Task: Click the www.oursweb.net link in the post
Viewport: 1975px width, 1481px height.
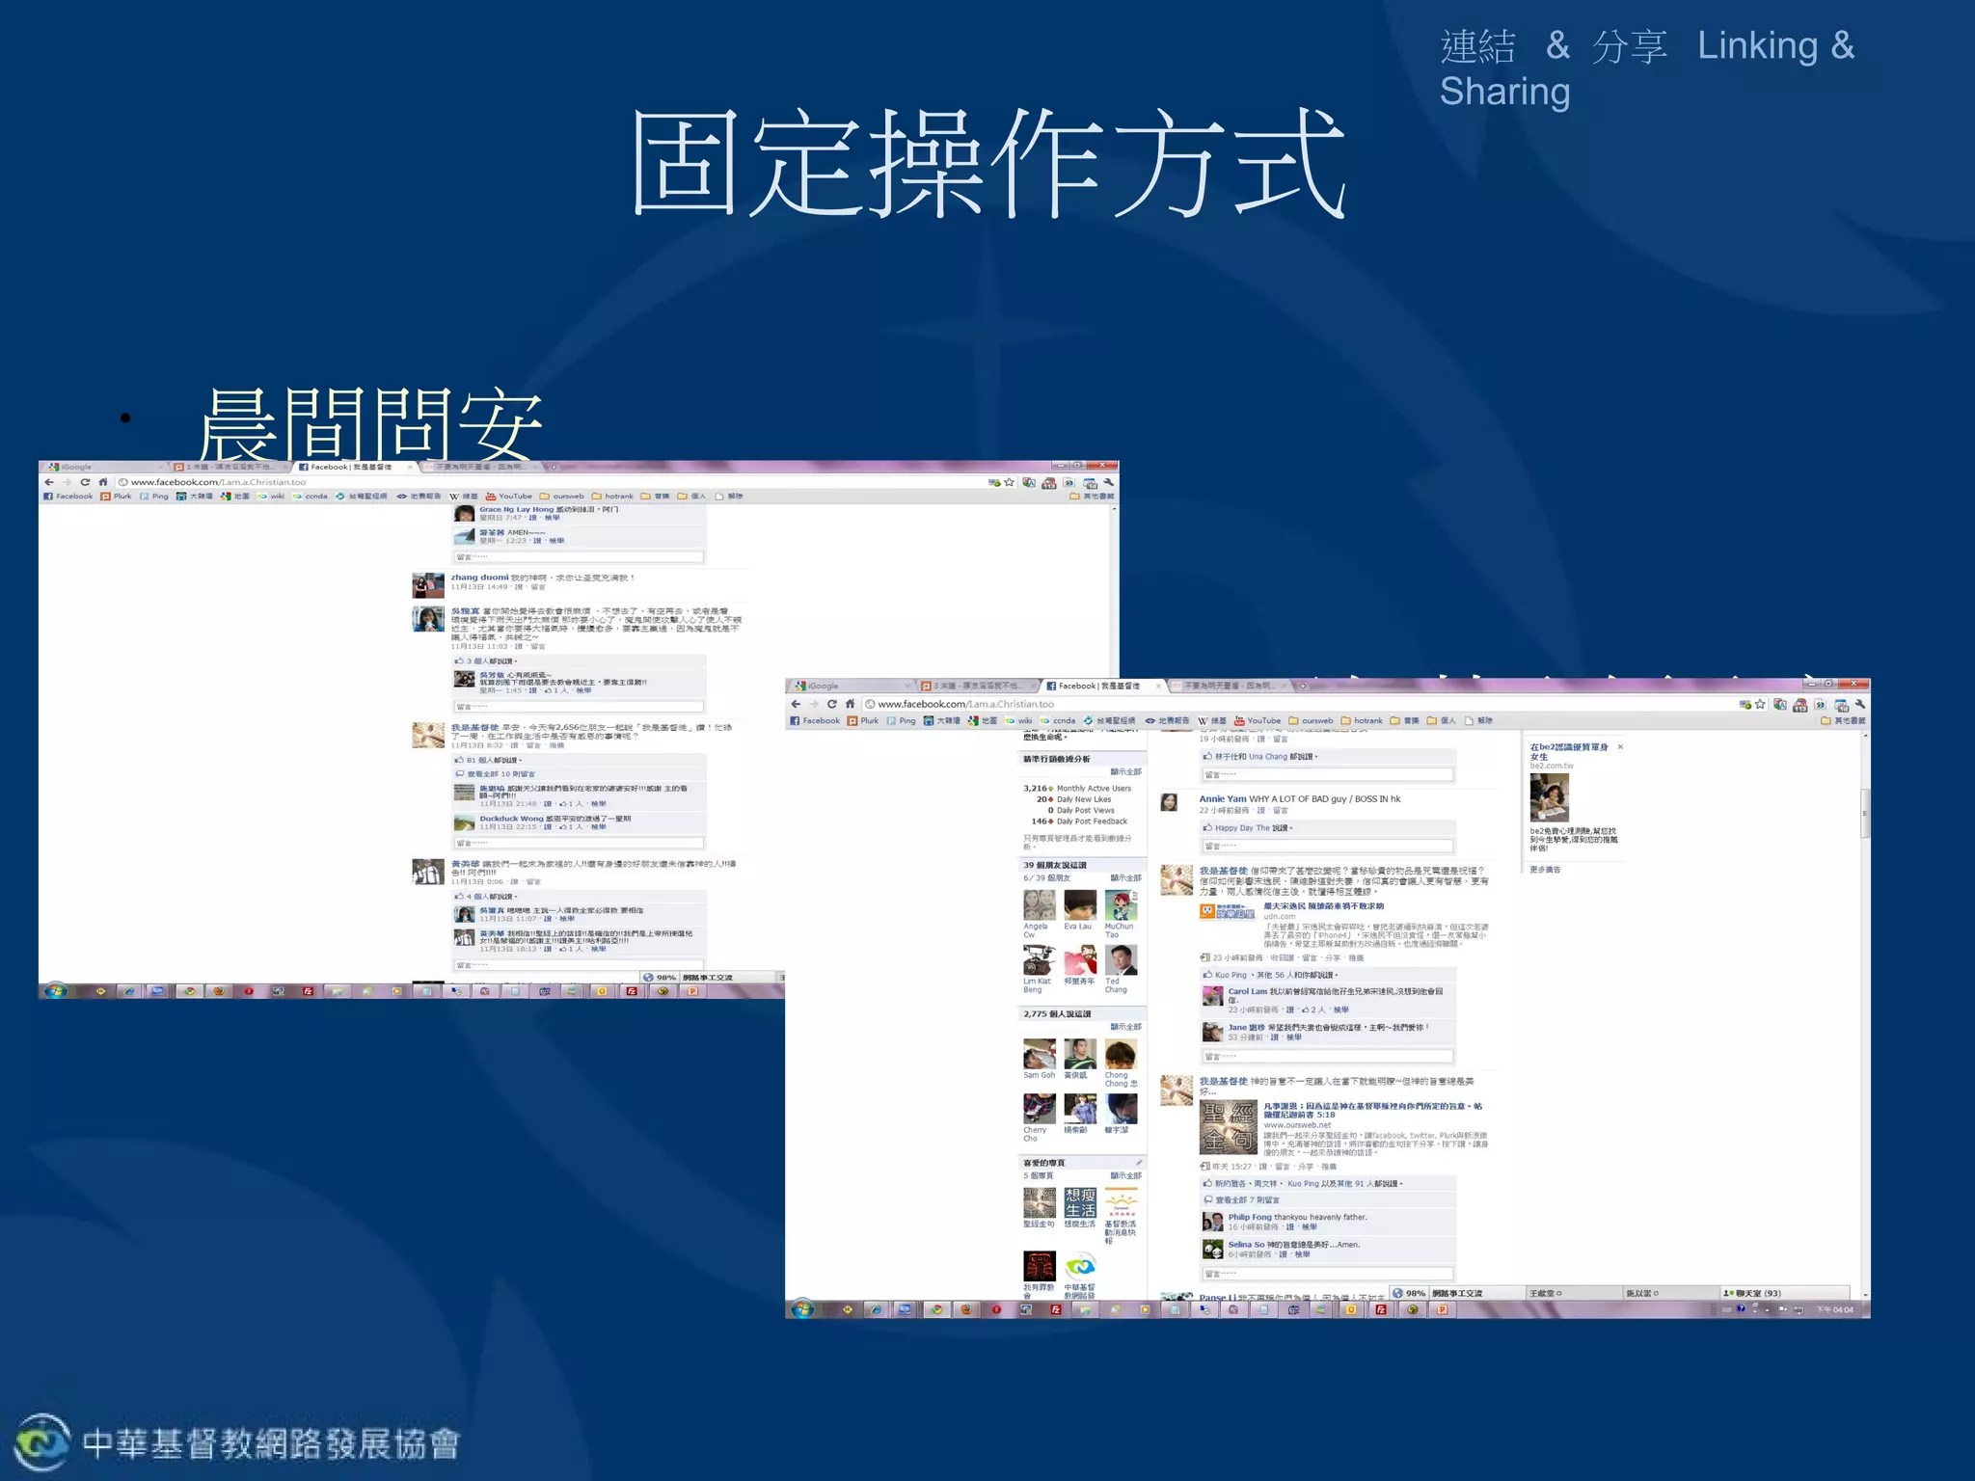Action: click(x=1297, y=1125)
